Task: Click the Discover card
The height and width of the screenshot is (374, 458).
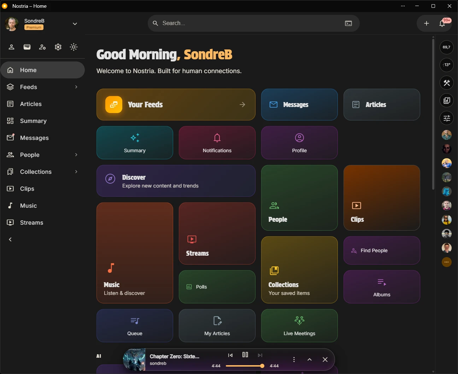Action: click(x=176, y=181)
